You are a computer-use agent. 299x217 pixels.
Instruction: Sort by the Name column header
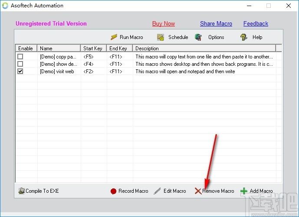[59, 49]
